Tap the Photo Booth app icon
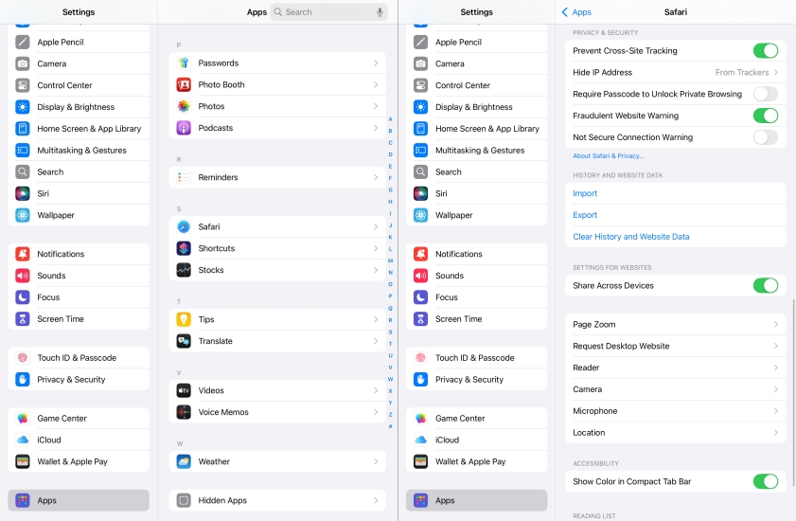This screenshot has width=796, height=521. pyautogui.click(x=184, y=85)
